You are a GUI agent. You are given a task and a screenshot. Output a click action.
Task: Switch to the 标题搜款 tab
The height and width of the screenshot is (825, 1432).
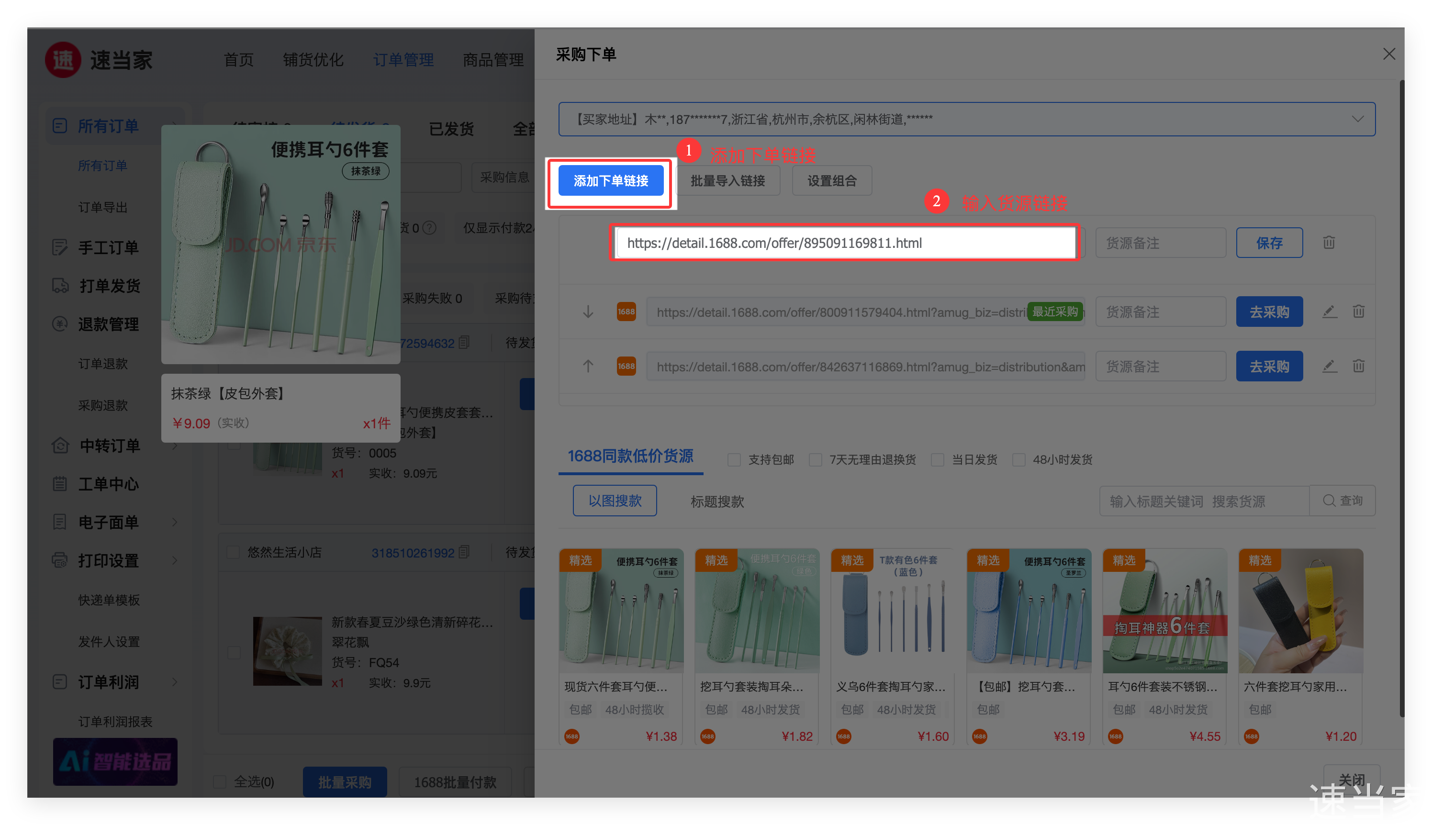point(717,502)
